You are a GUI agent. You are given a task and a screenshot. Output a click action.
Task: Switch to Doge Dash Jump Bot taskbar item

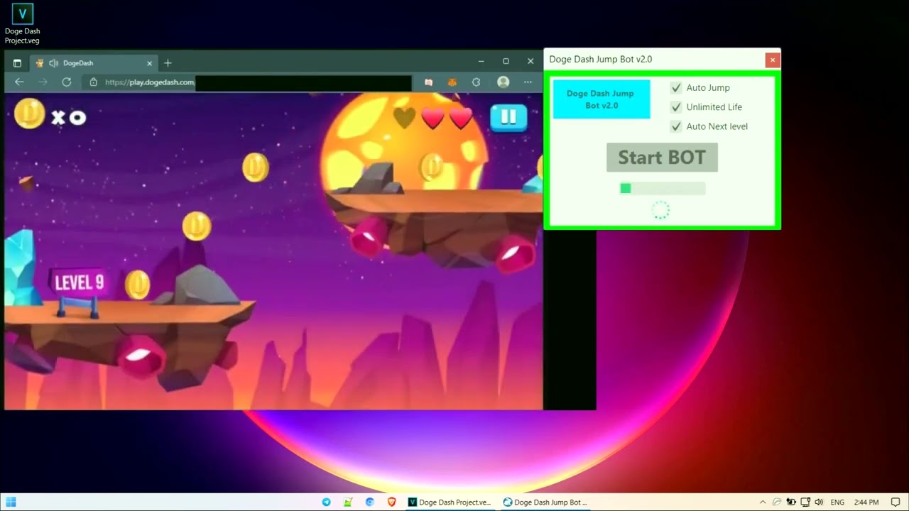[x=545, y=502]
